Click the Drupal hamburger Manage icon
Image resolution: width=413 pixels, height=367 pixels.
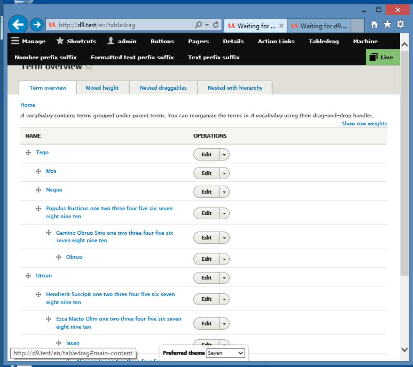[15, 41]
